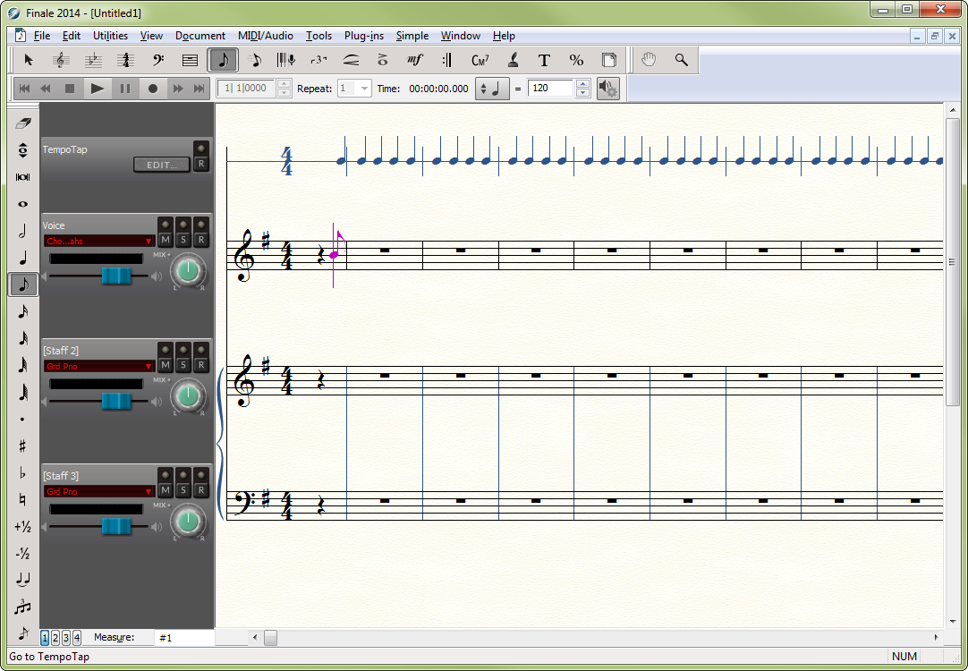Switch to layer 2 button
Image resolution: width=968 pixels, height=671 pixels.
[55, 638]
